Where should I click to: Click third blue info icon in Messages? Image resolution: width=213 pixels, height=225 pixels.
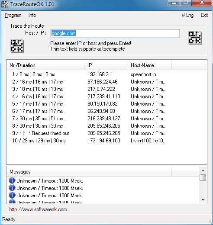(12, 195)
